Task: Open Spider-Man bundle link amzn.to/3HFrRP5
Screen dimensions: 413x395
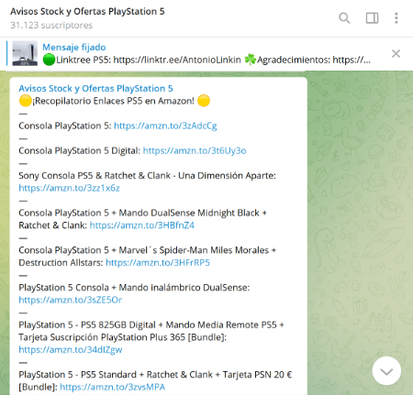Action: pyautogui.click(x=158, y=262)
